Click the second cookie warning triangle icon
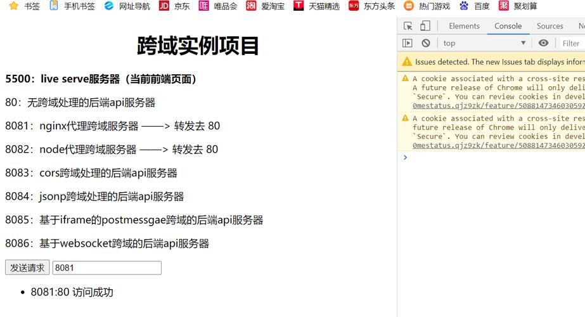This screenshot has width=585, height=317. 405,118
